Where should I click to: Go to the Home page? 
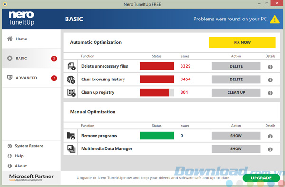pyautogui.click(x=31, y=39)
